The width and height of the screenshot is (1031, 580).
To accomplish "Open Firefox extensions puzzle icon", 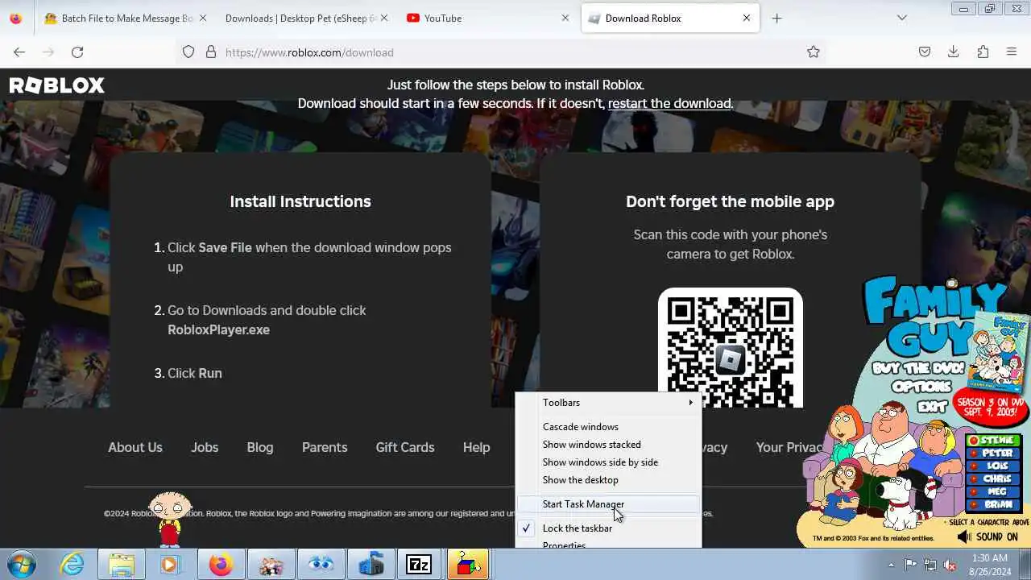I will pyautogui.click(x=983, y=52).
